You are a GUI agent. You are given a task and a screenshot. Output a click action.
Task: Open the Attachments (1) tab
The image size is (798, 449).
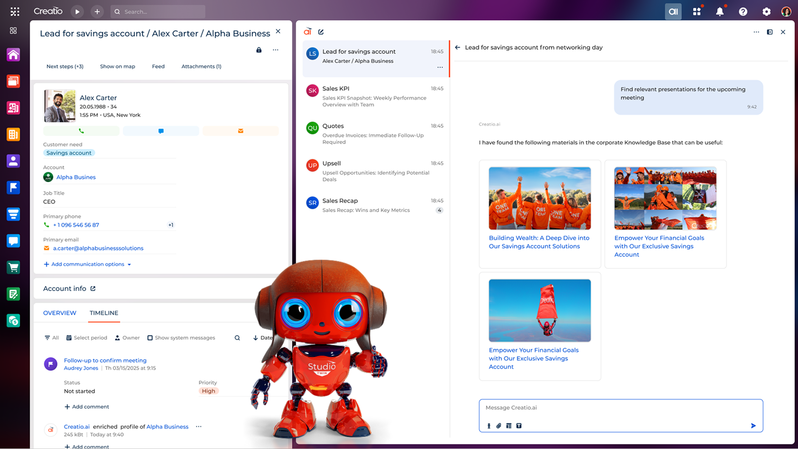tap(201, 66)
